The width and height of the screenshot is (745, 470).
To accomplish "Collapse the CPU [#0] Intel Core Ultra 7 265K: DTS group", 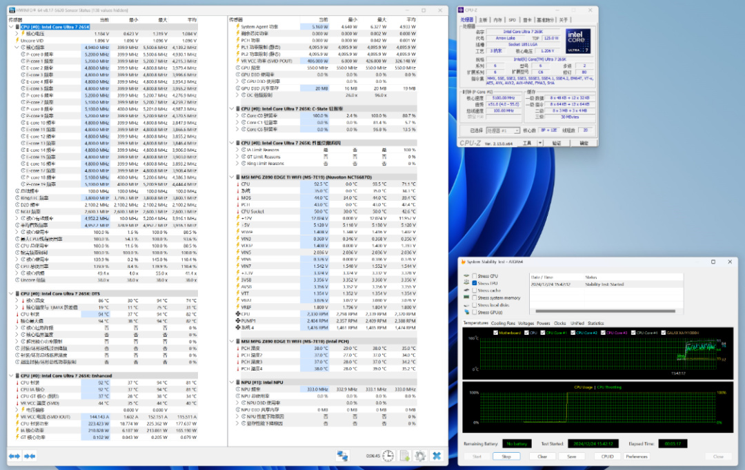I will click(x=12, y=293).
